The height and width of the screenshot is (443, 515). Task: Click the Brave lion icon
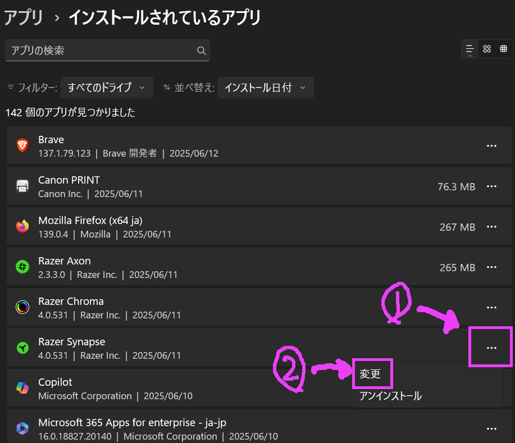click(x=22, y=145)
